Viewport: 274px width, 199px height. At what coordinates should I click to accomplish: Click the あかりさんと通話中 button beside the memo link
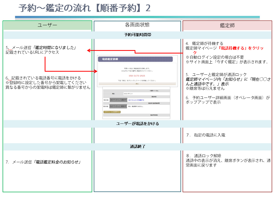coord(118,100)
